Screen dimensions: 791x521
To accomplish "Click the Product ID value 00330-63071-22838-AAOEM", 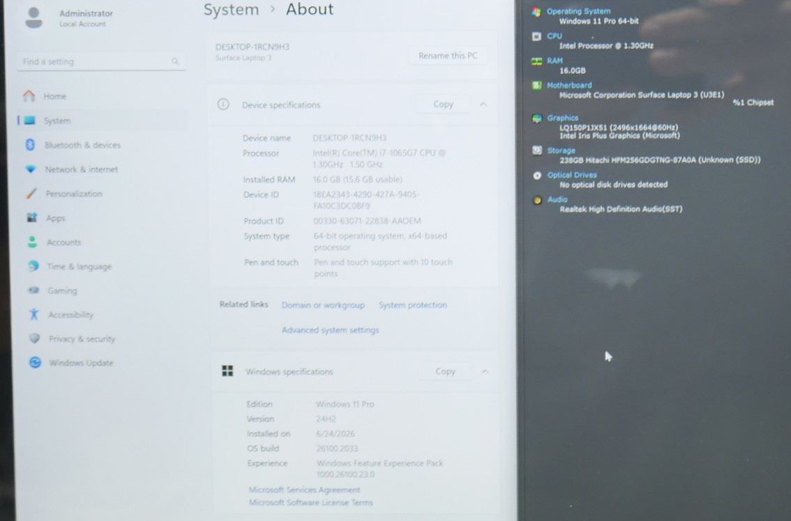I will [367, 221].
